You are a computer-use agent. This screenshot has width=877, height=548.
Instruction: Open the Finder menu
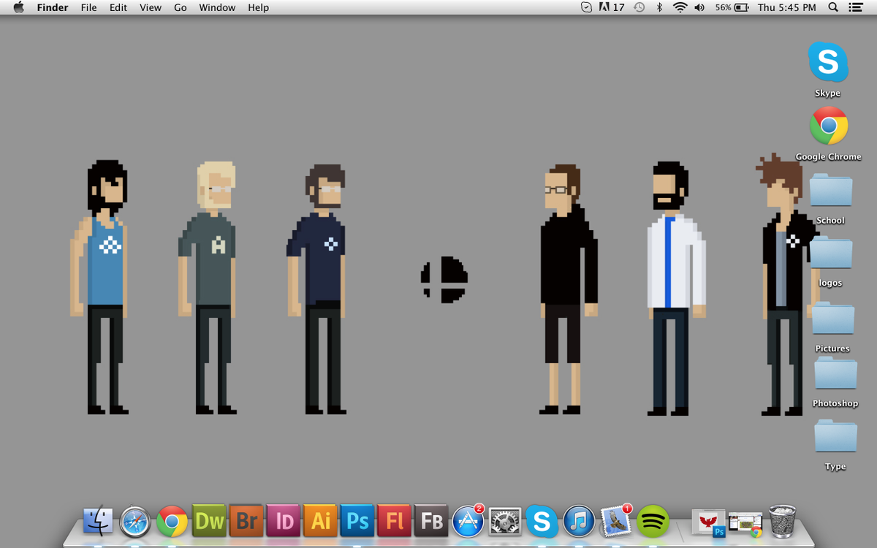(x=53, y=7)
